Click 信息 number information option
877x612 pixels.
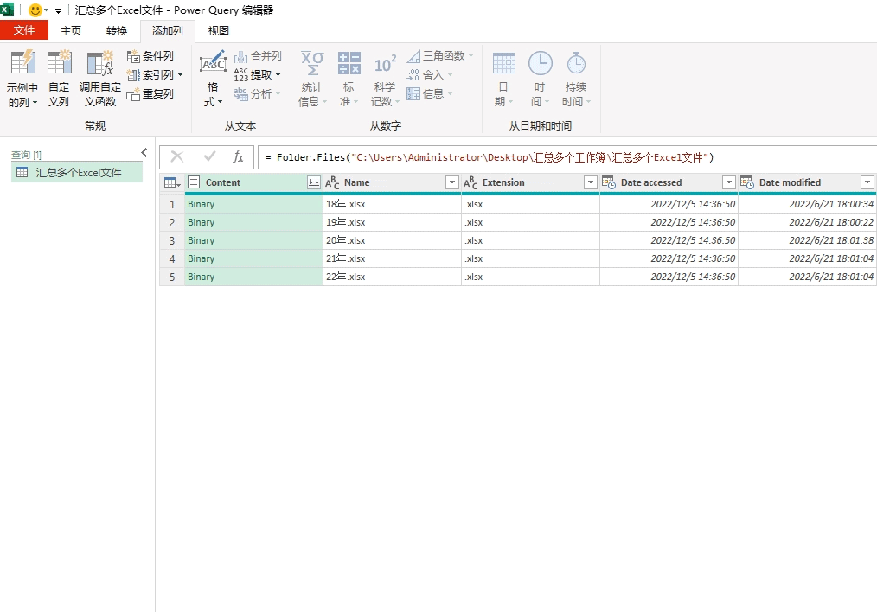click(430, 94)
